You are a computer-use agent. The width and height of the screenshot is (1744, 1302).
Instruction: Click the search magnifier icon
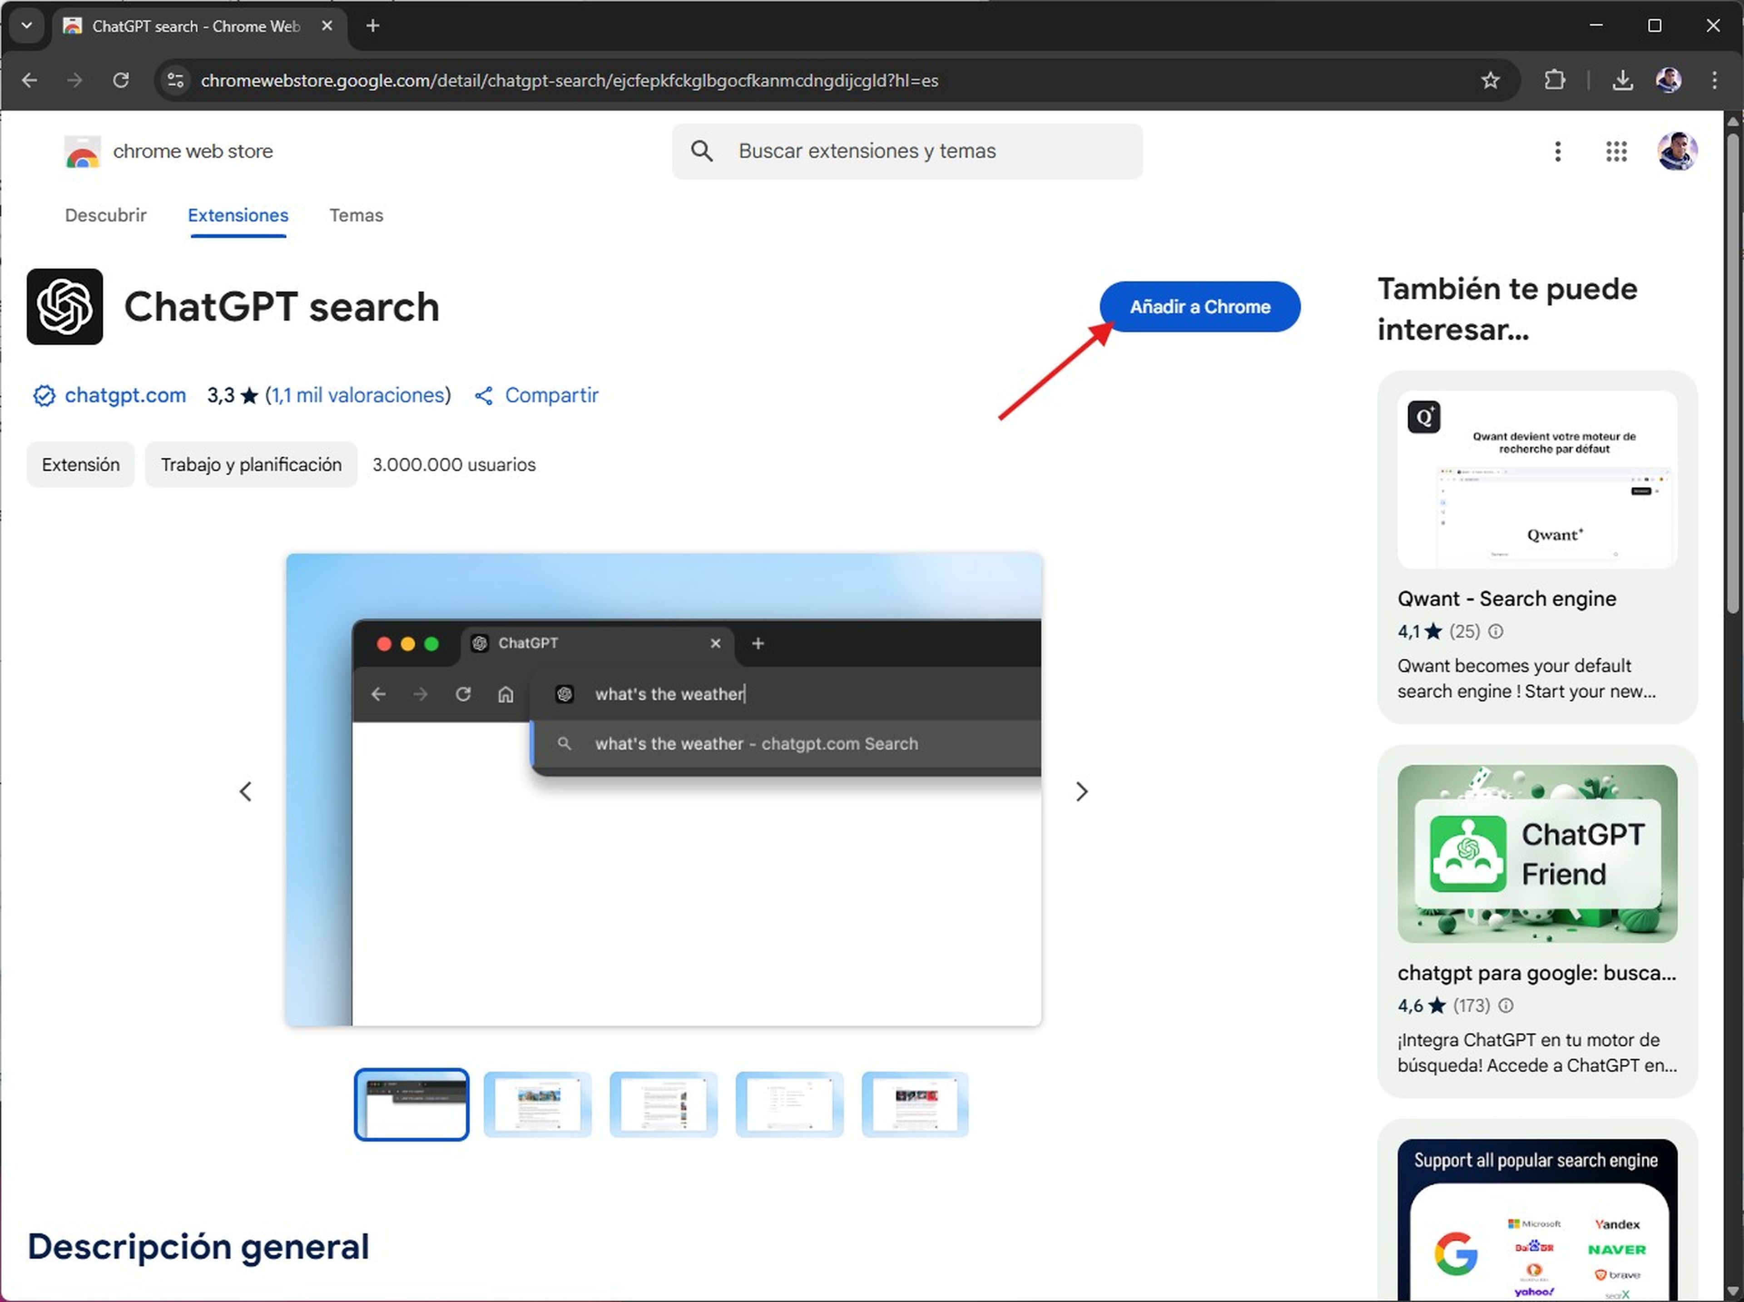[701, 150]
